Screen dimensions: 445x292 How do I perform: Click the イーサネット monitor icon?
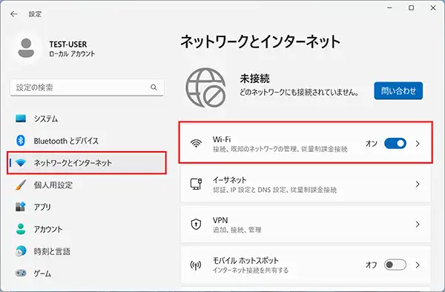[x=196, y=184]
